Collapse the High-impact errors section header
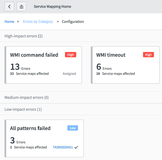The height and width of the screenshot is (160, 162). [81, 36]
